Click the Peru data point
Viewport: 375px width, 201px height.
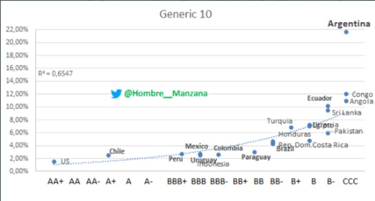[182, 154]
